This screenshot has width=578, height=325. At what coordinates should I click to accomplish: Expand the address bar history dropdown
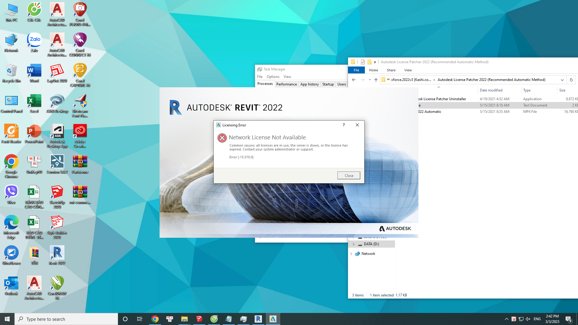click(x=562, y=80)
